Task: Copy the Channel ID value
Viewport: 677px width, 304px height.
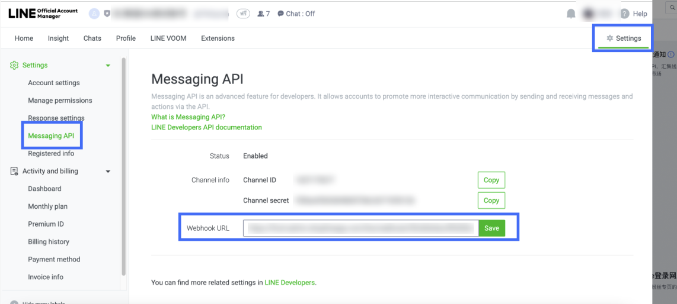Action: (x=491, y=180)
